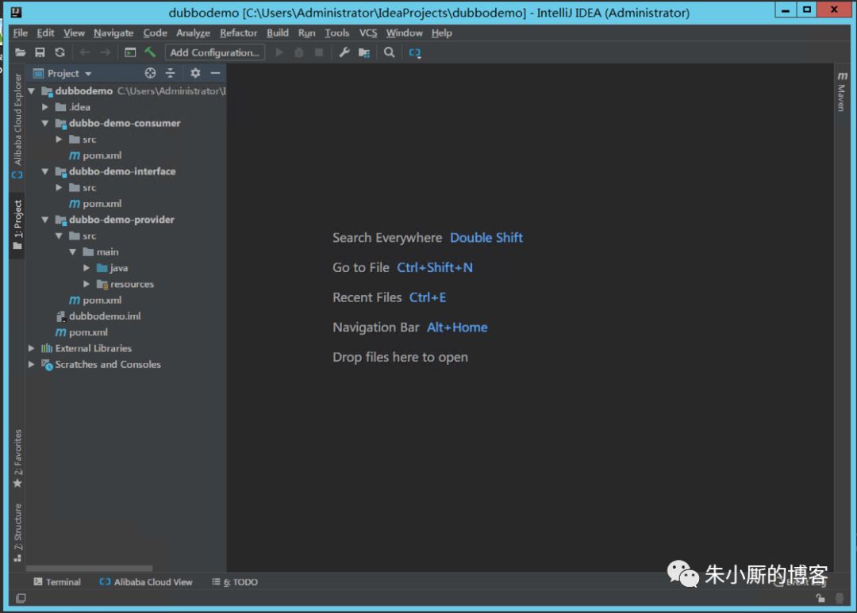The image size is (857, 613).
Task: Open the Refactor menu
Action: (x=238, y=33)
